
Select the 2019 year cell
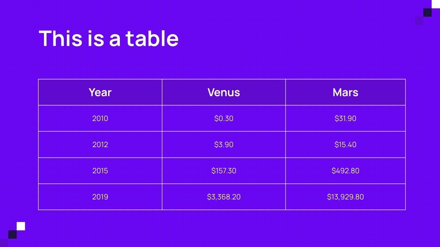pos(100,197)
